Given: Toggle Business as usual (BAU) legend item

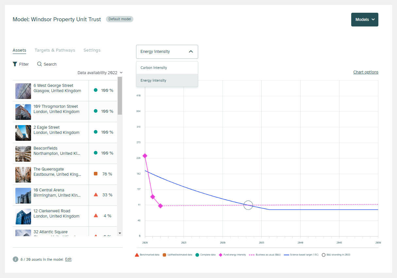Looking at the screenshot, I should (x=265, y=255).
